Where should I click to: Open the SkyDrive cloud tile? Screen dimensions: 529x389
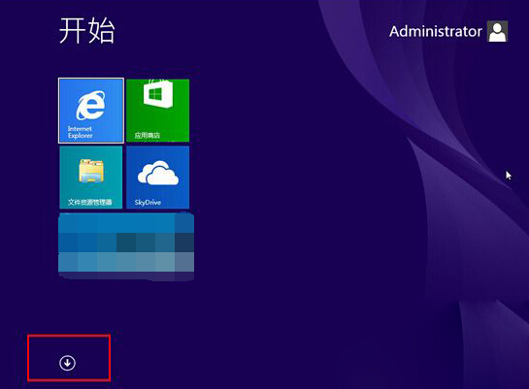pyautogui.click(x=157, y=178)
